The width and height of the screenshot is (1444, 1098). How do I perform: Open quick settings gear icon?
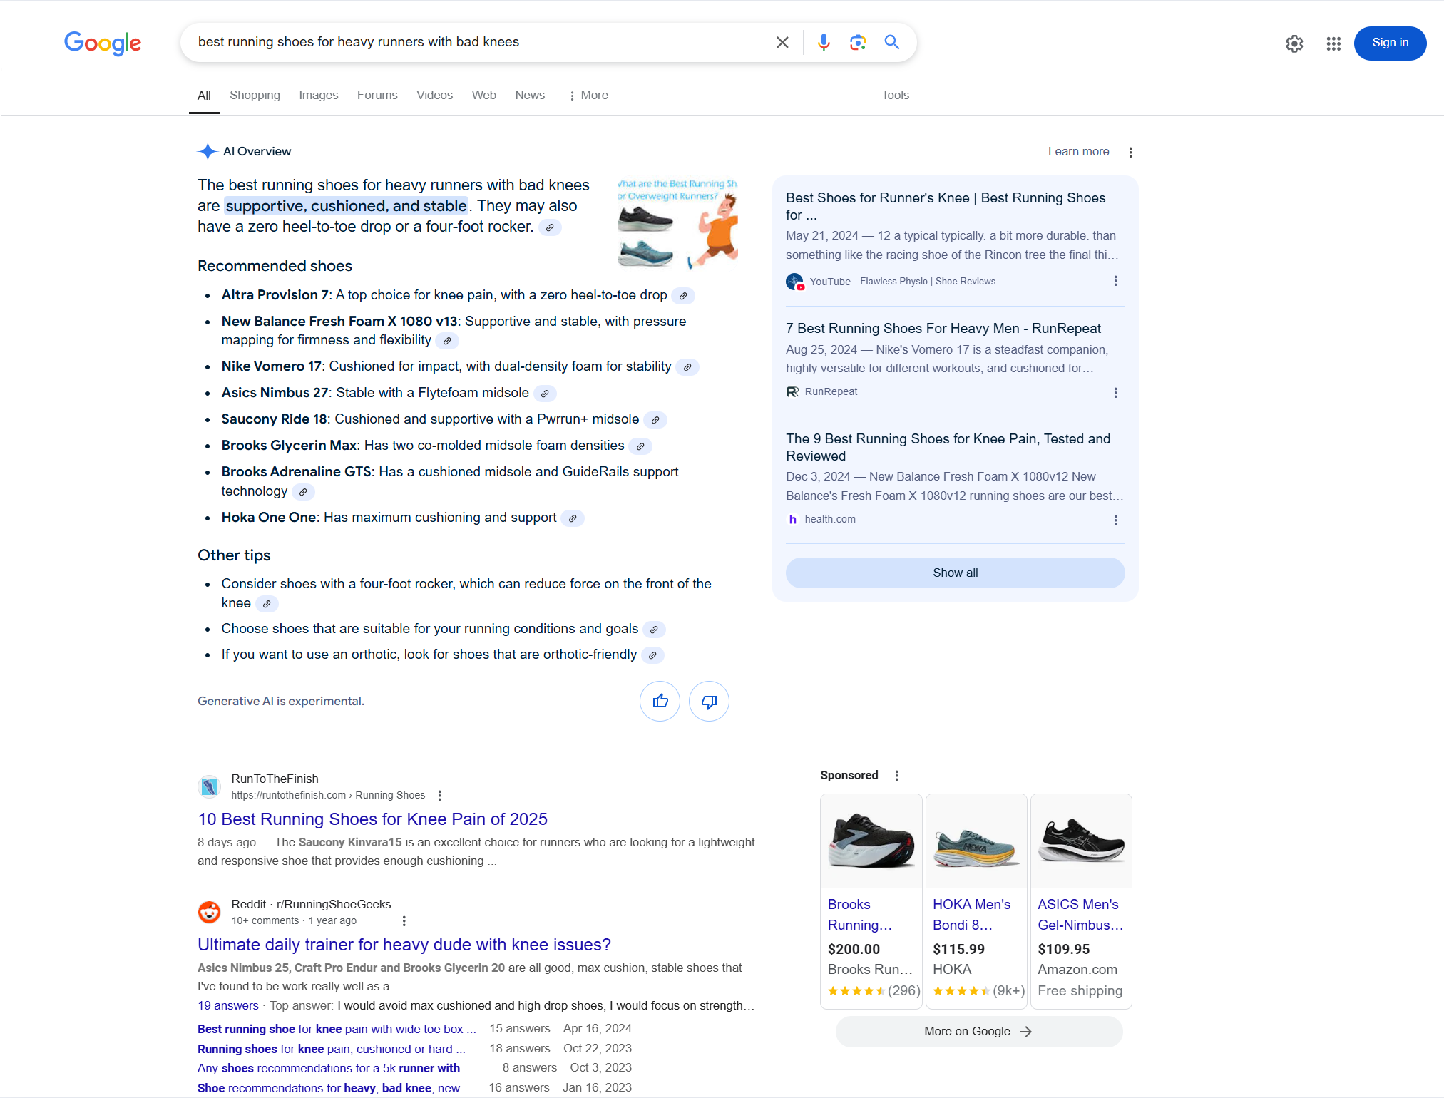click(x=1294, y=43)
